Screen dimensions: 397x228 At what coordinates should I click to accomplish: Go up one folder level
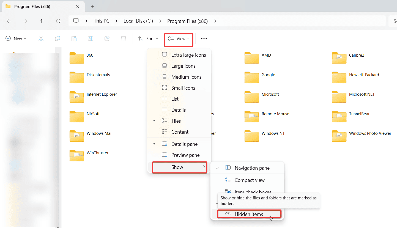tap(42, 21)
